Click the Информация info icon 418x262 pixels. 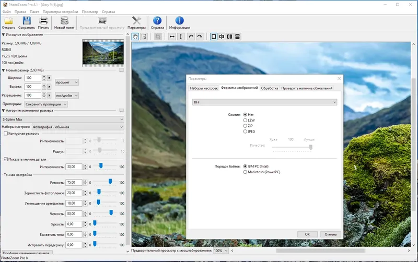179,21
